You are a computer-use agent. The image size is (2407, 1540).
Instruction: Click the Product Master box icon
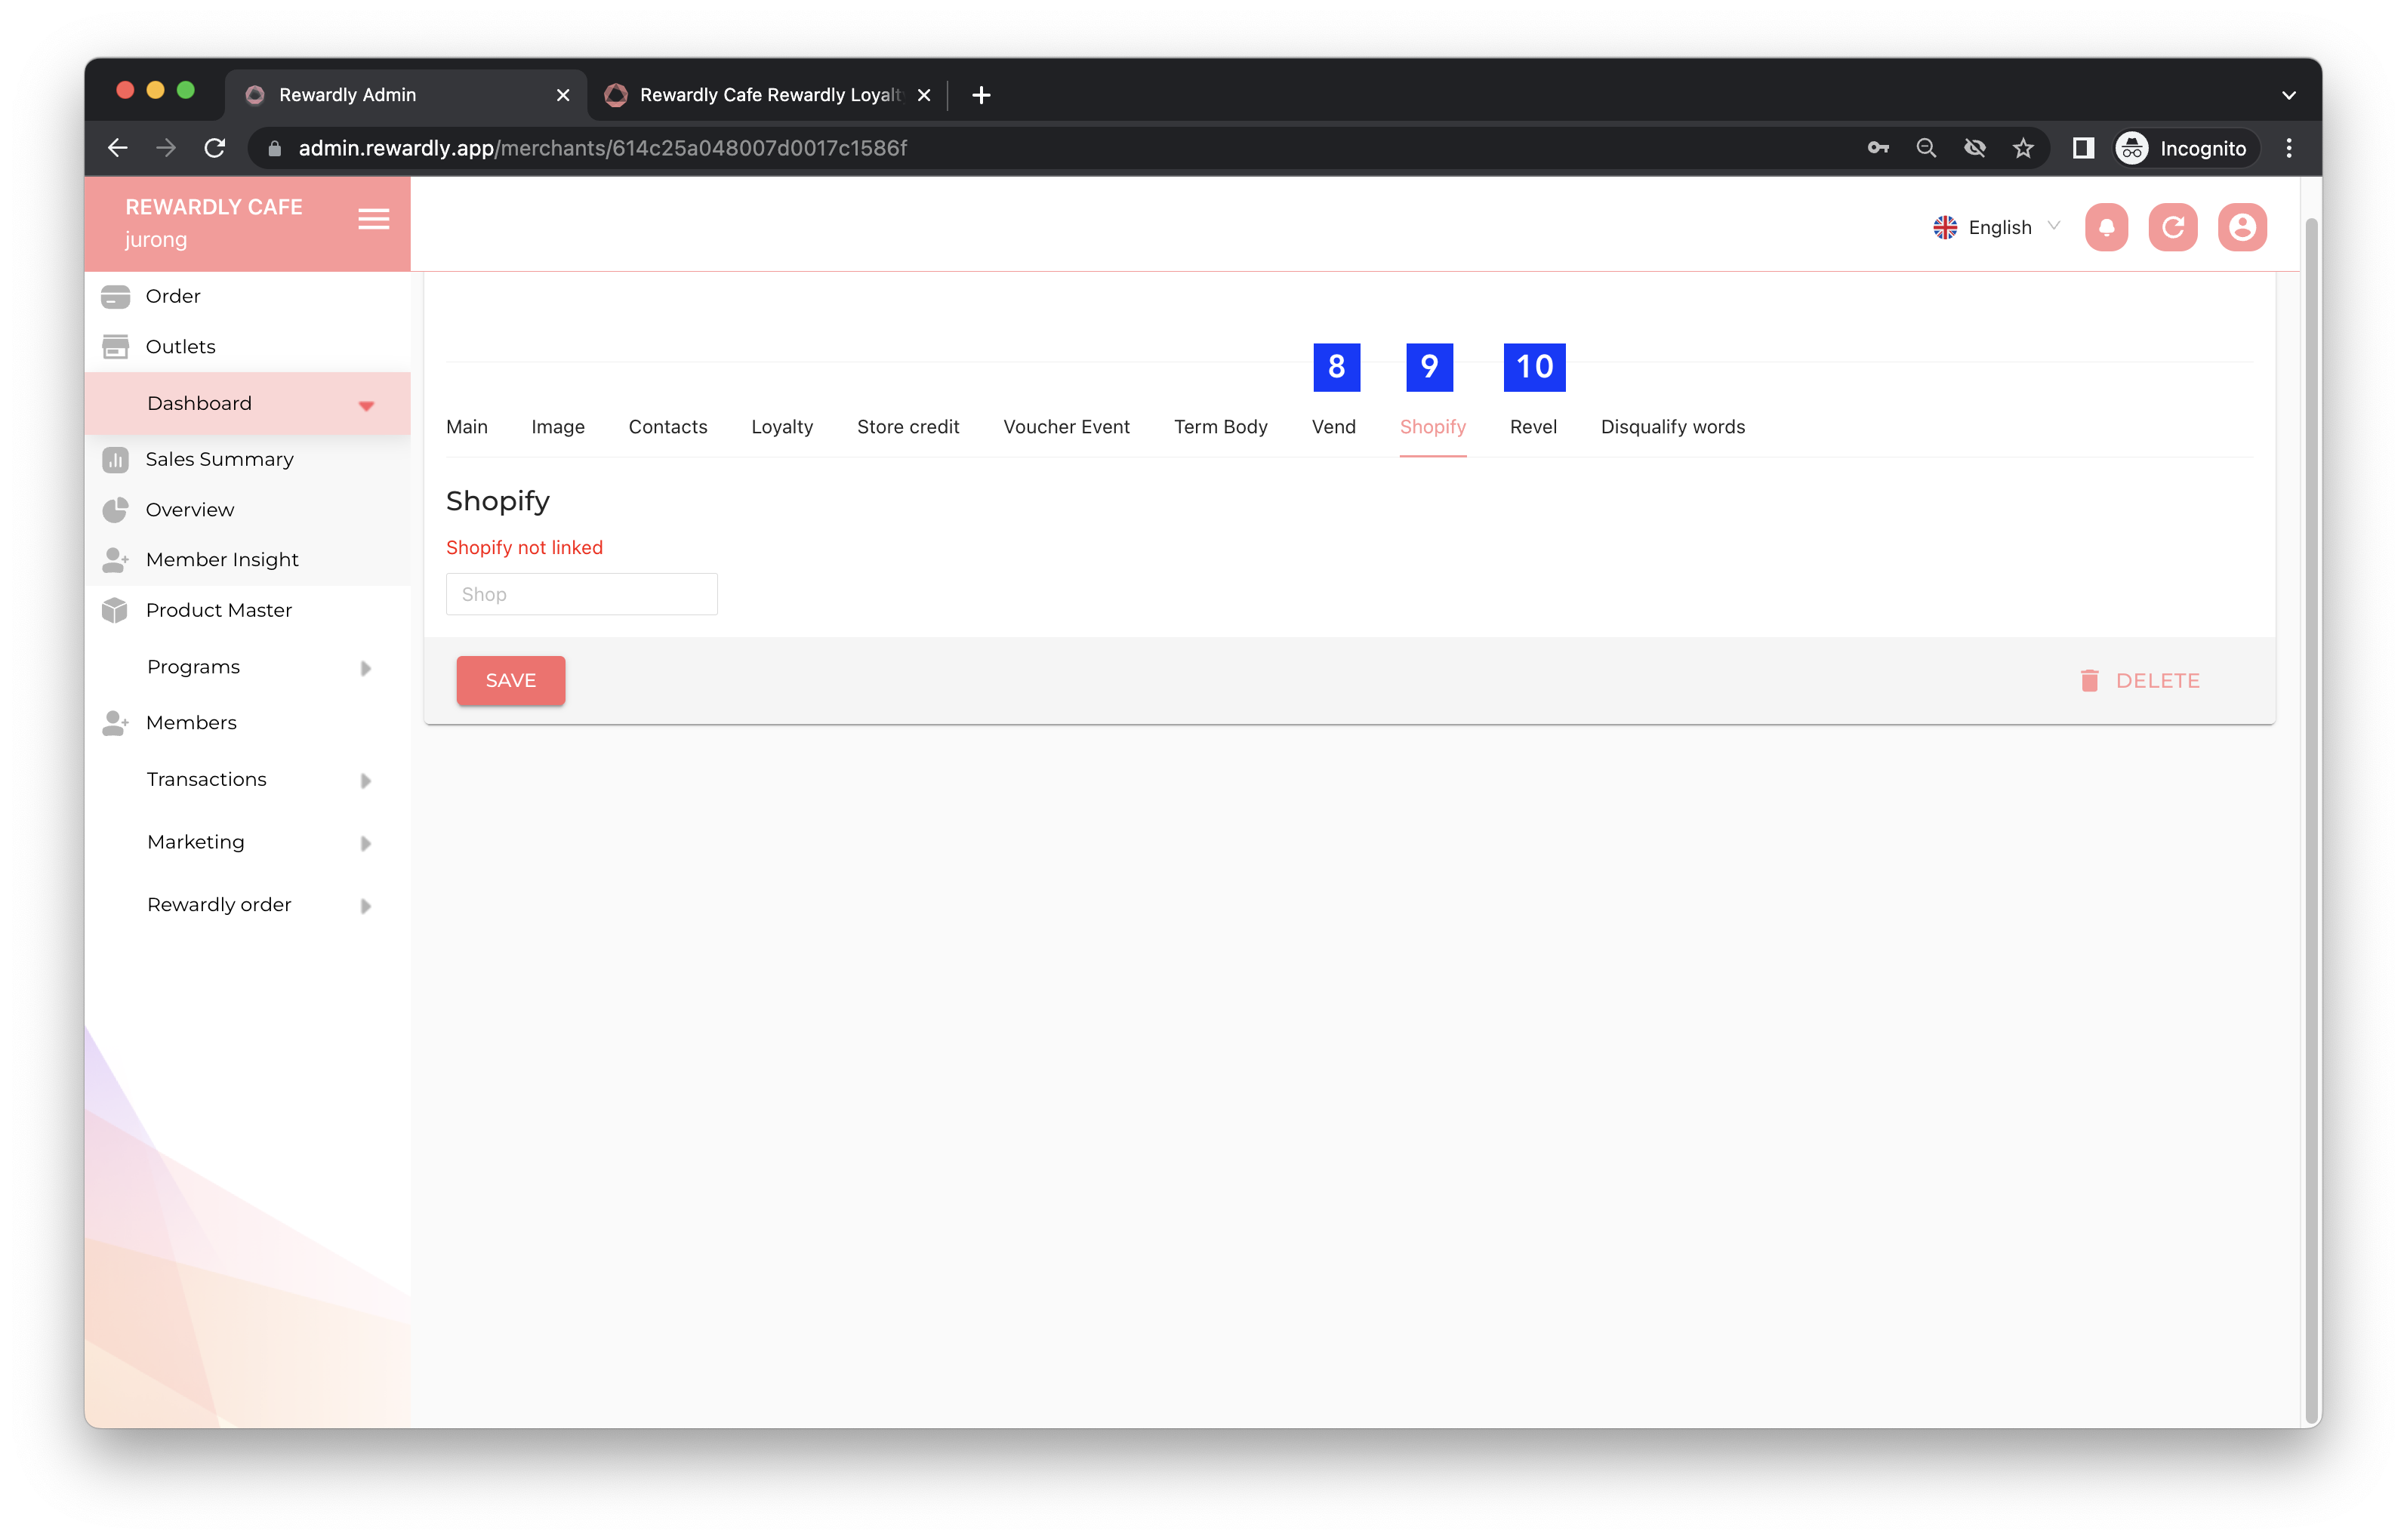click(x=115, y=611)
